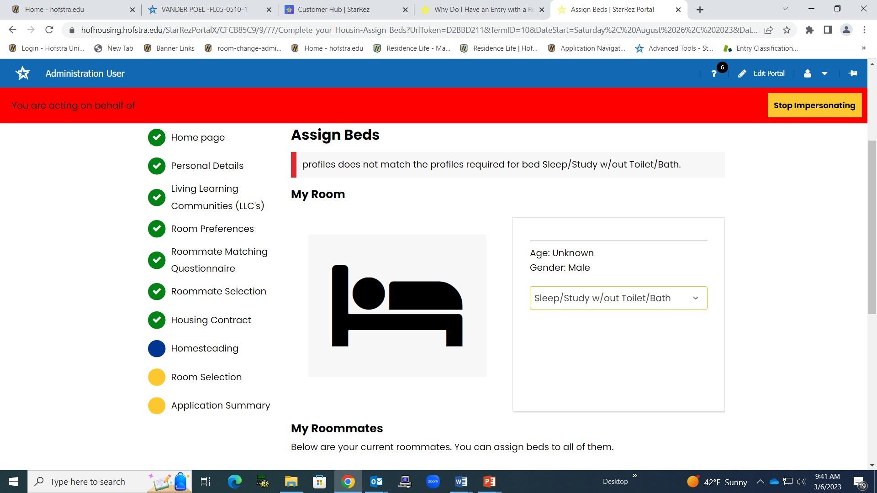877x493 pixels.
Task: Show more bookmarks via the chevron
Action: [x=863, y=48]
